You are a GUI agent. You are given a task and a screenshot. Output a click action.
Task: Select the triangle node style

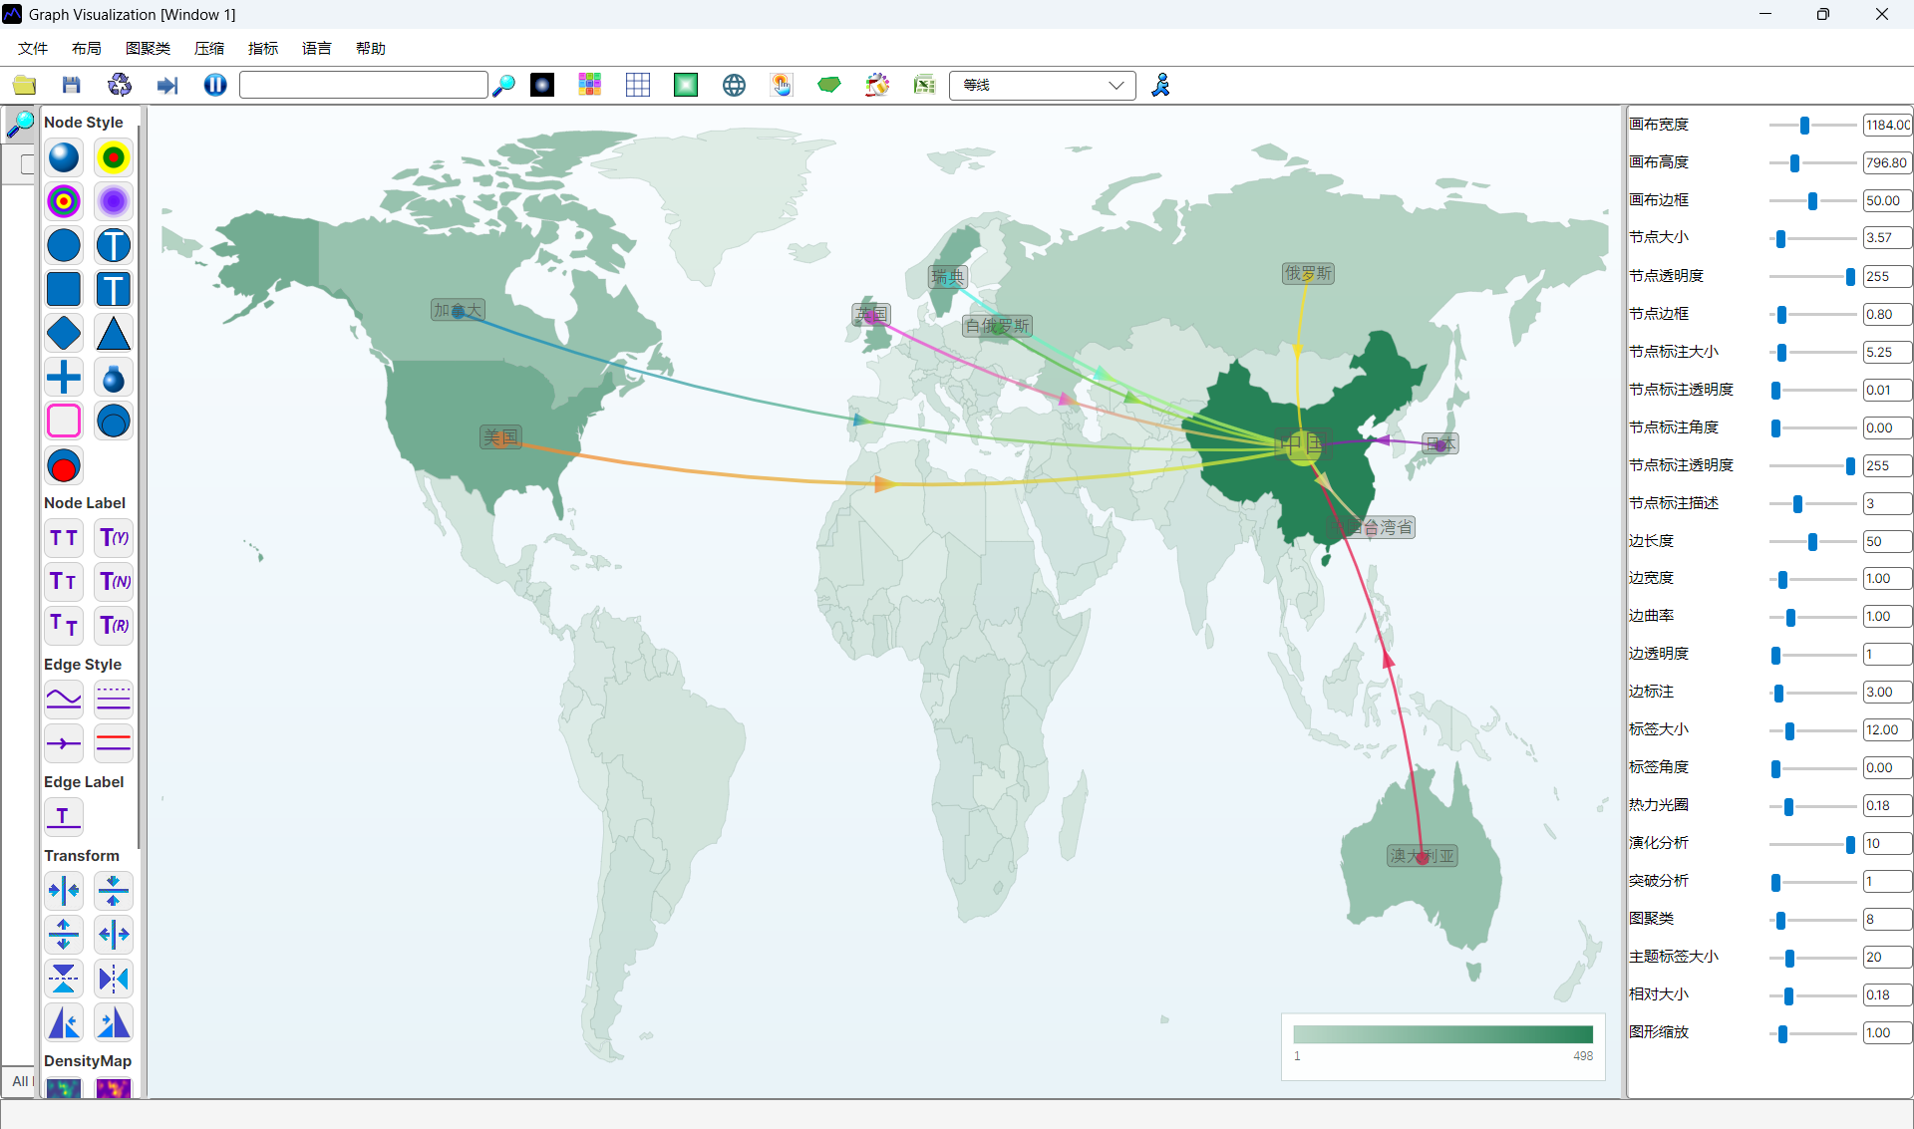tap(114, 334)
